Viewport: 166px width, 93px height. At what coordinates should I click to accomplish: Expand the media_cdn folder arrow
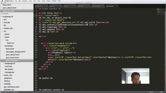click(x=3, y=28)
